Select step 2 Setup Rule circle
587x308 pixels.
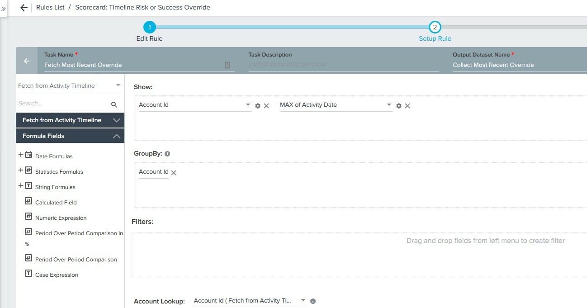pos(435,27)
